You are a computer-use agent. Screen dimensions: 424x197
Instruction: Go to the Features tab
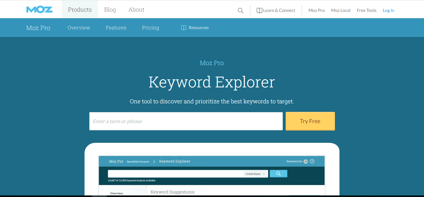tap(116, 28)
